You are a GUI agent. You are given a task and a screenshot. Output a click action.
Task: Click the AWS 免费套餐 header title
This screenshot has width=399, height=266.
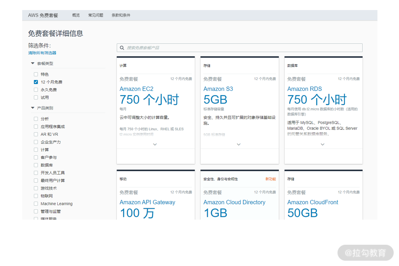(43, 15)
